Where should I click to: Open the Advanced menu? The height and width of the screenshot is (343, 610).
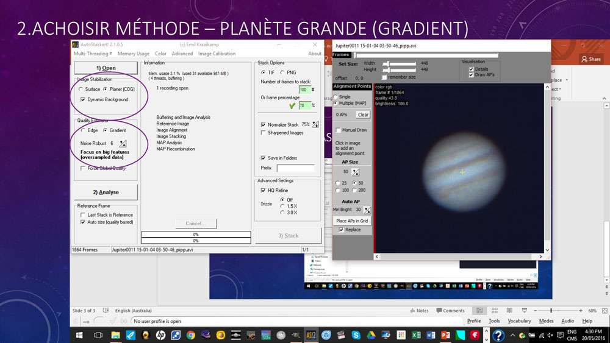coord(182,54)
